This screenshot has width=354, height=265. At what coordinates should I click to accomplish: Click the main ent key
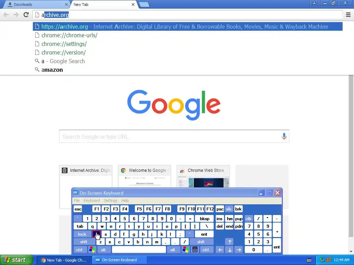click(204, 234)
